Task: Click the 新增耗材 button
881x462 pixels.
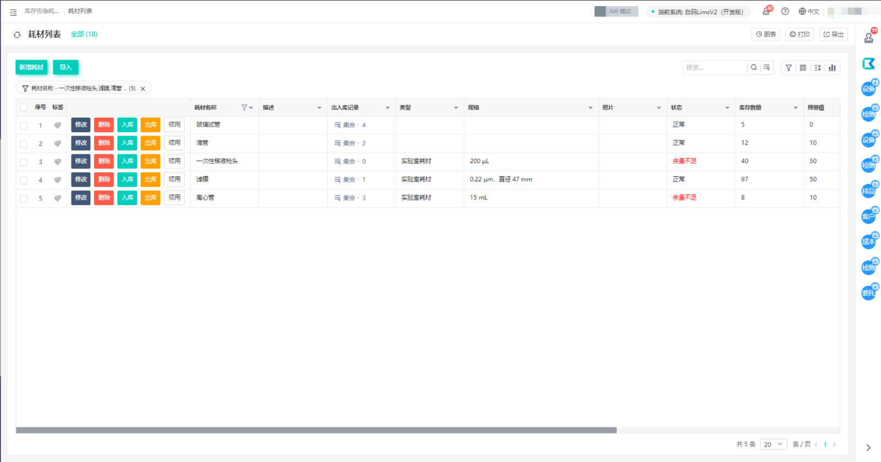Action: [31, 67]
